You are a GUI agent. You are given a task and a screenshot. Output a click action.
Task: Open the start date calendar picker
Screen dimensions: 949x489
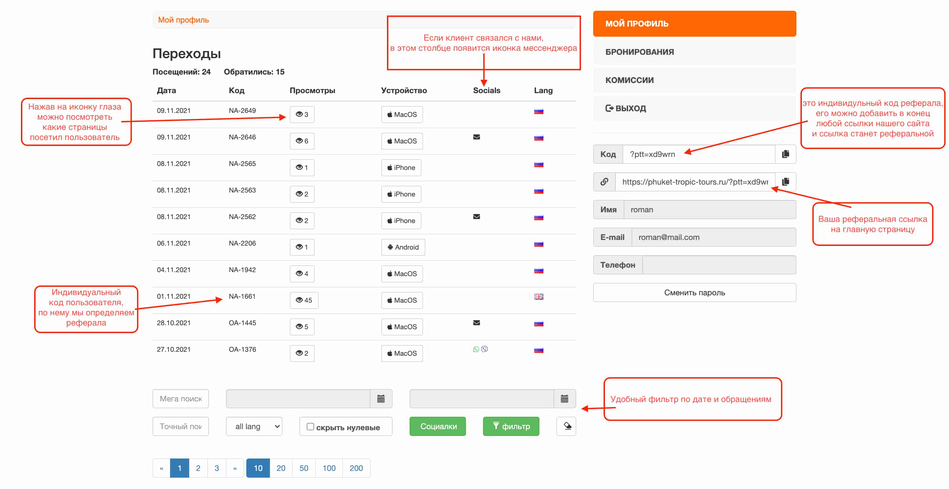(x=380, y=398)
